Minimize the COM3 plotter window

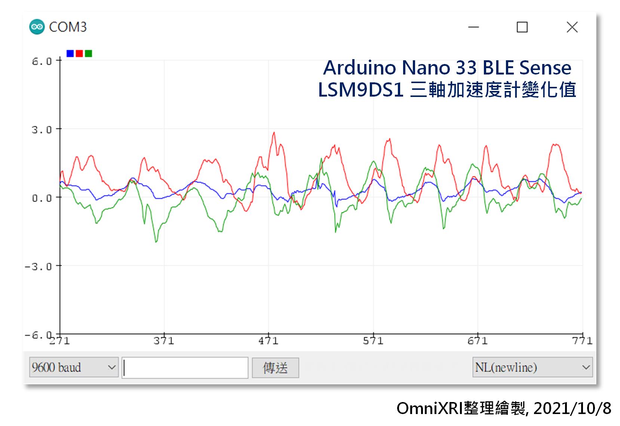[474, 27]
